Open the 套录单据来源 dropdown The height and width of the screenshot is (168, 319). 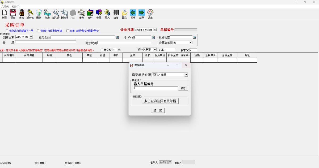click(186, 75)
